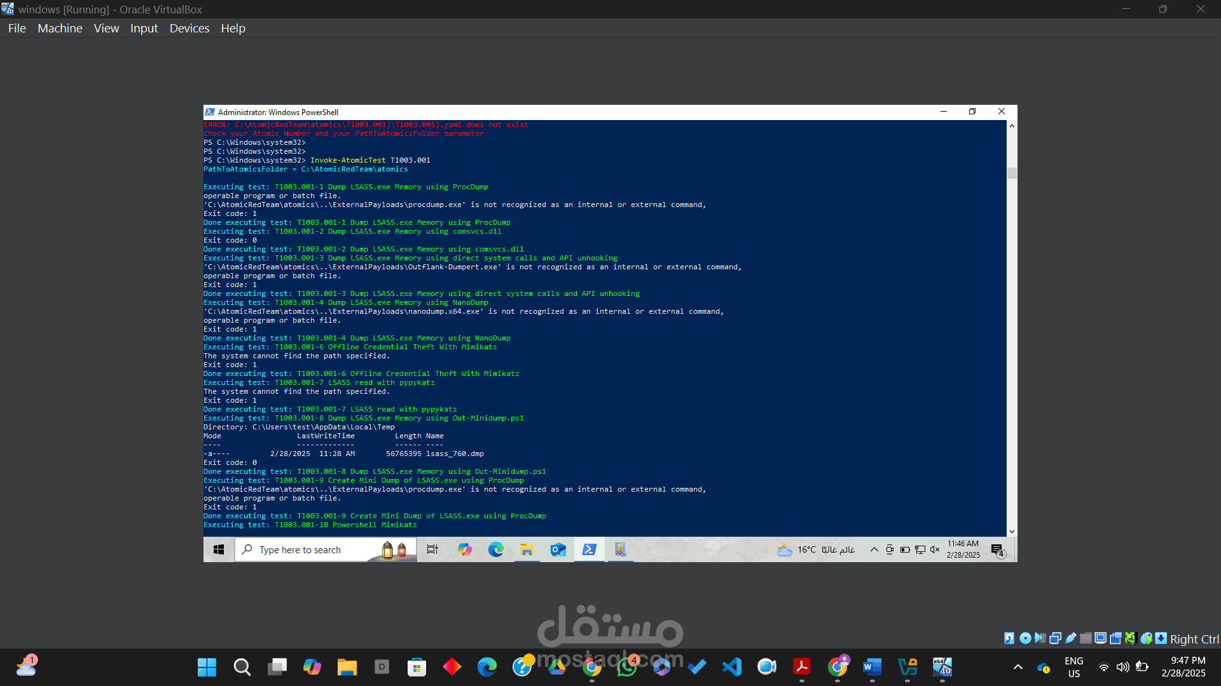Maximize the PowerShell window
The image size is (1221, 686).
(x=972, y=112)
